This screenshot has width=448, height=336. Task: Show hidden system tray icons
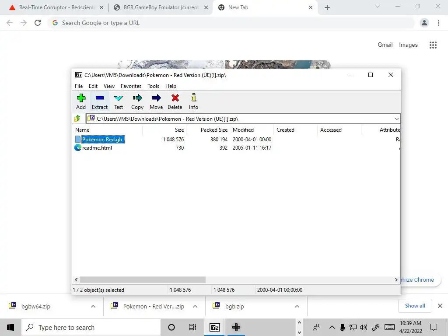click(332, 327)
